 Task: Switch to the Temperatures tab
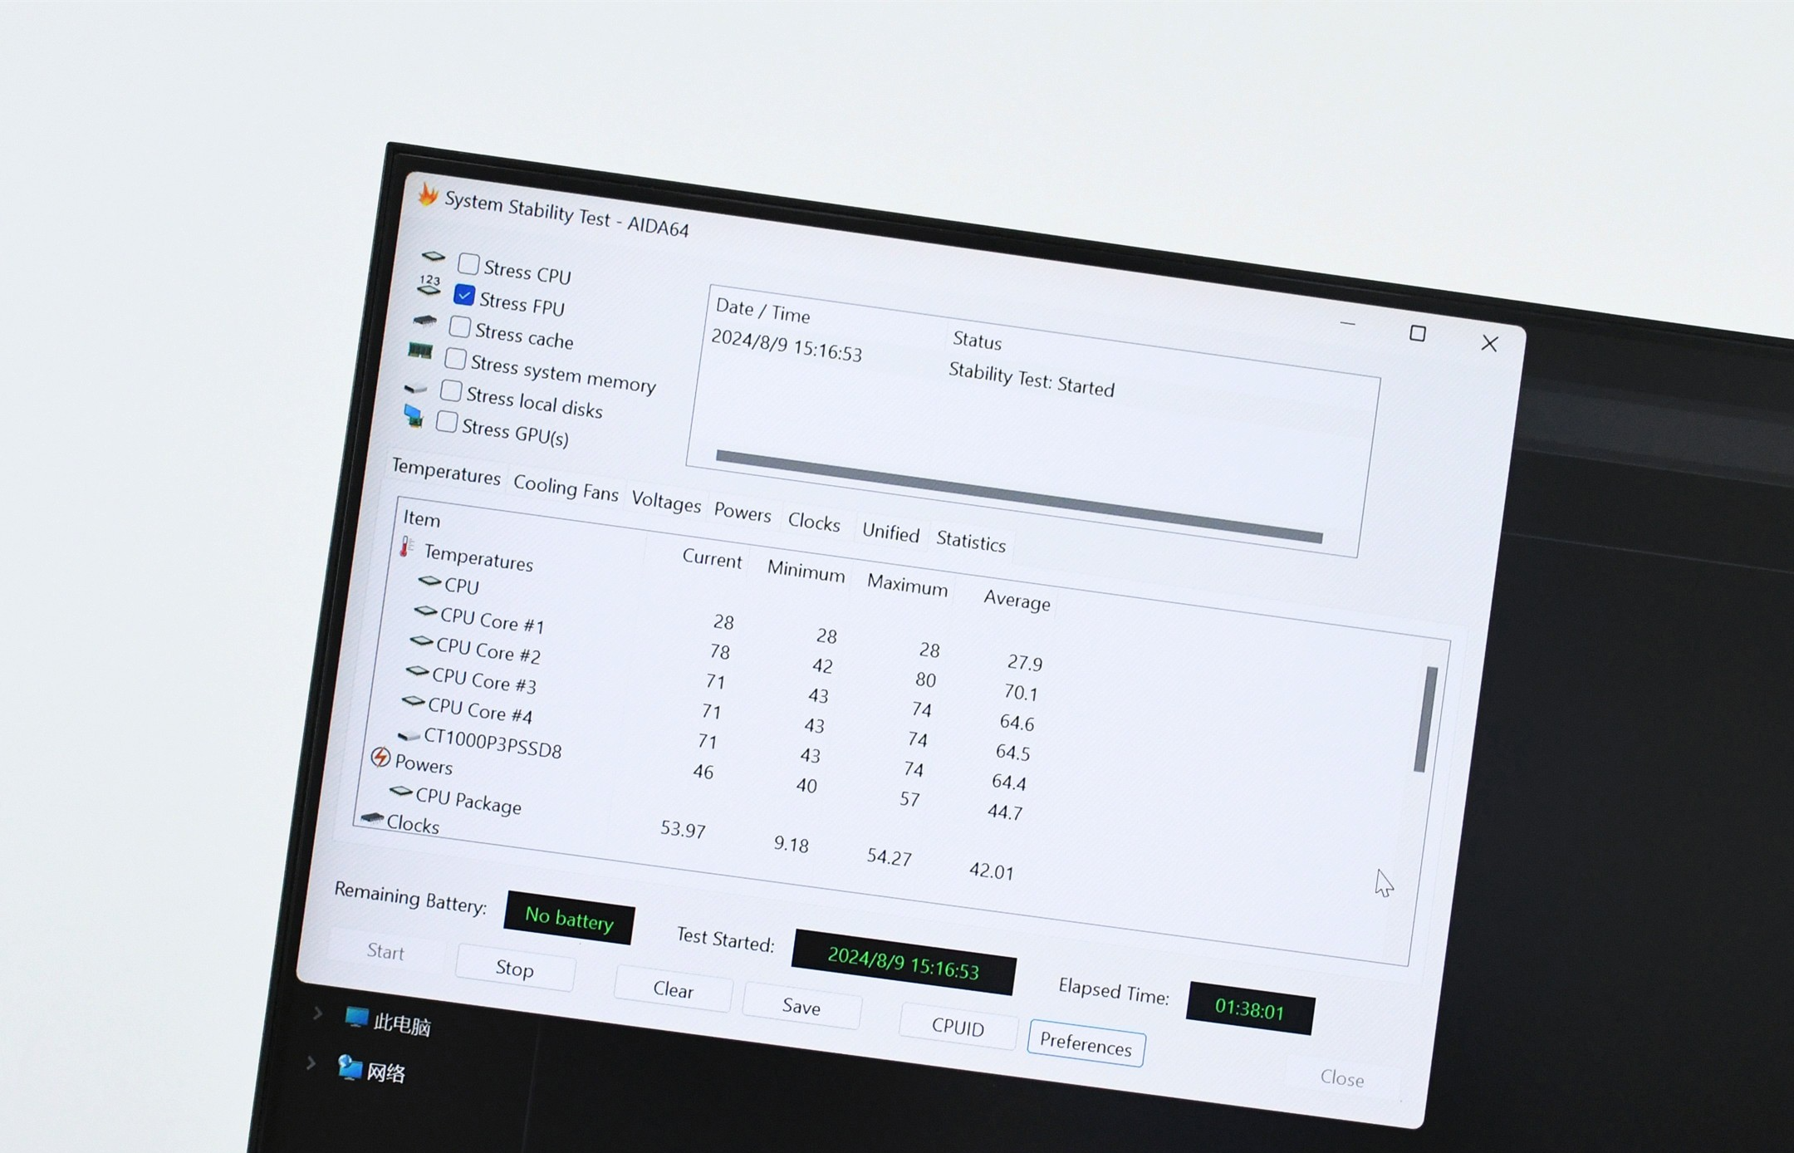pyautogui.click(x=446, y=472)
